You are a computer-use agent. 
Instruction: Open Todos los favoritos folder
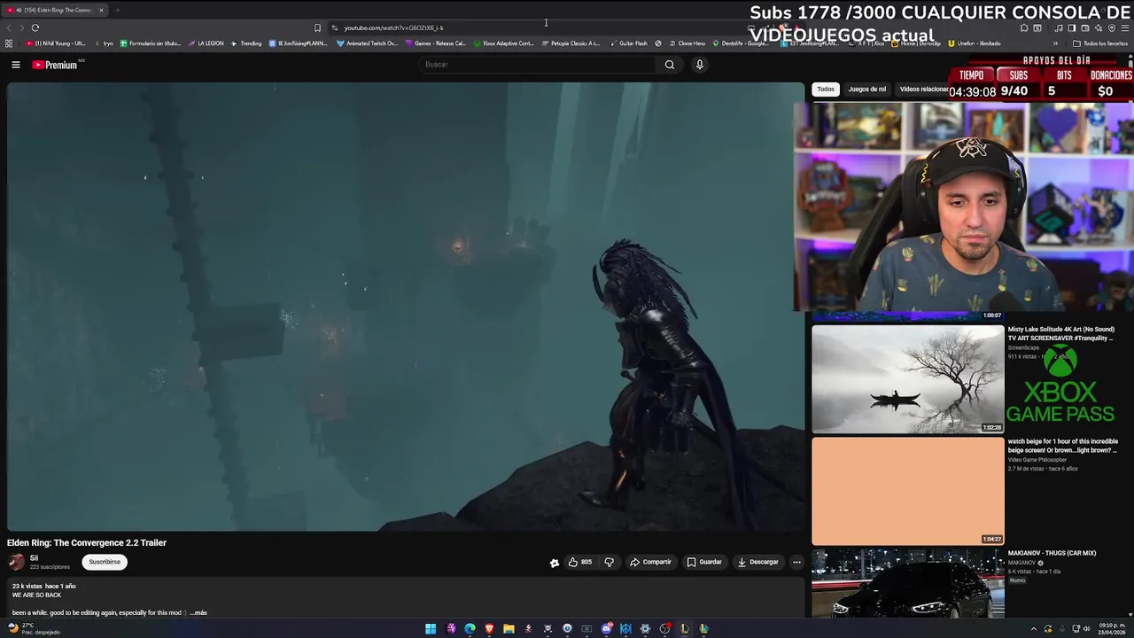(x=1100, y=43)
